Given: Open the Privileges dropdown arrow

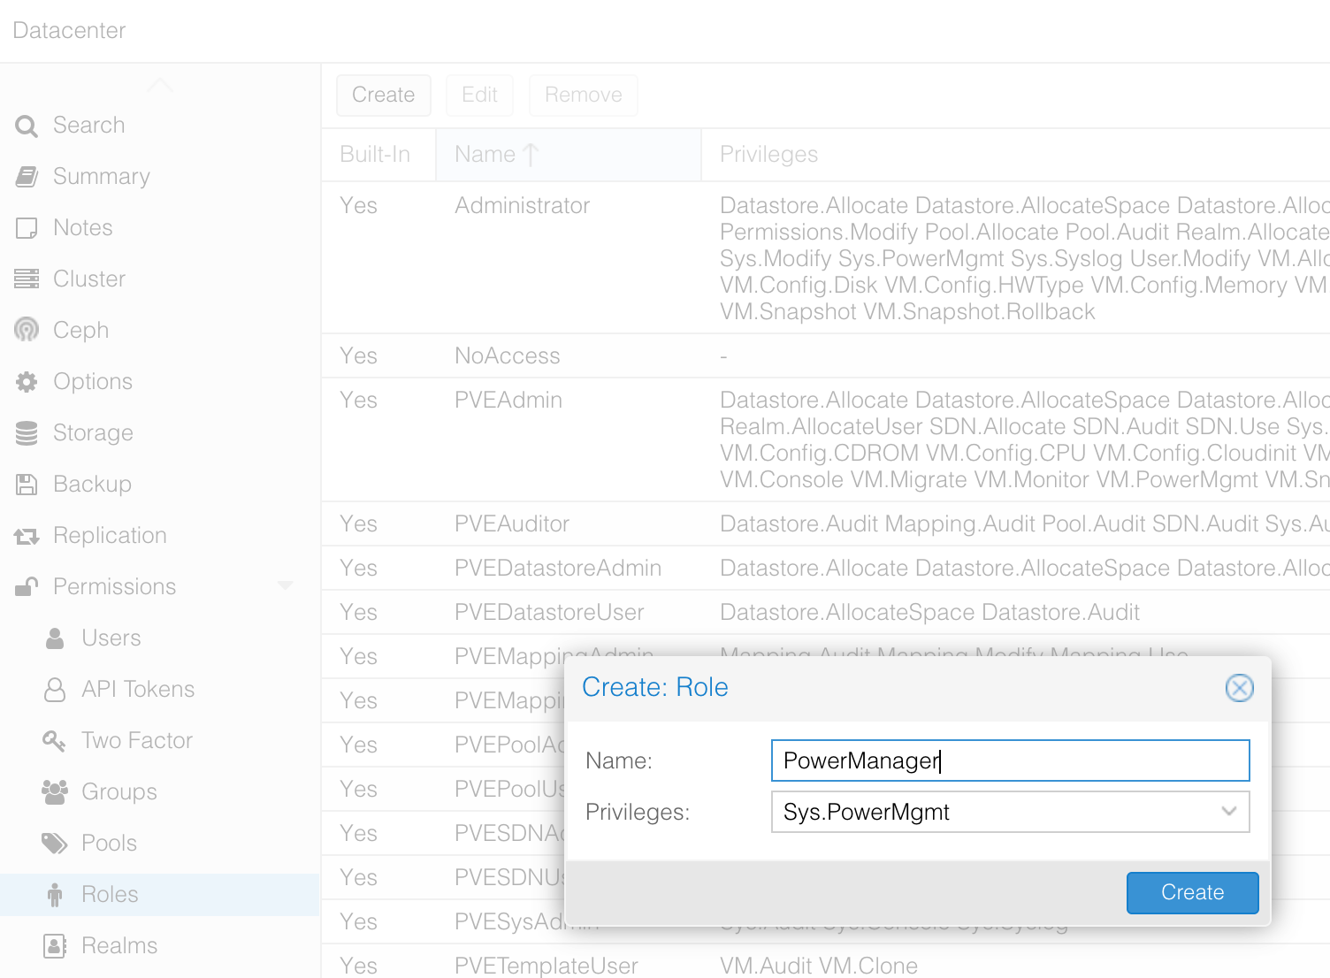Looking at the screenshot, I should pos(1228,812).
